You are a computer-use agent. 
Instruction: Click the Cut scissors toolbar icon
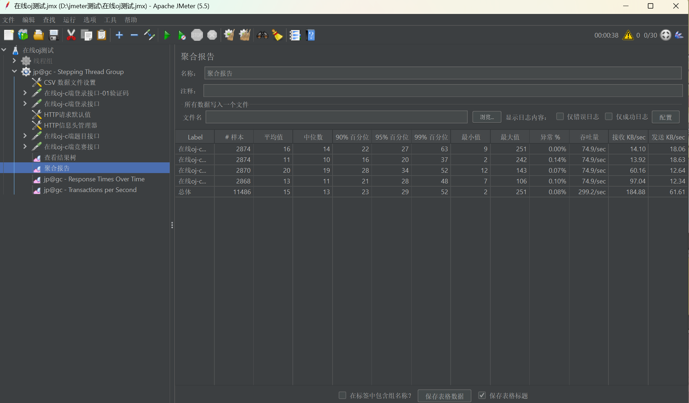click(x=71, y=35)
